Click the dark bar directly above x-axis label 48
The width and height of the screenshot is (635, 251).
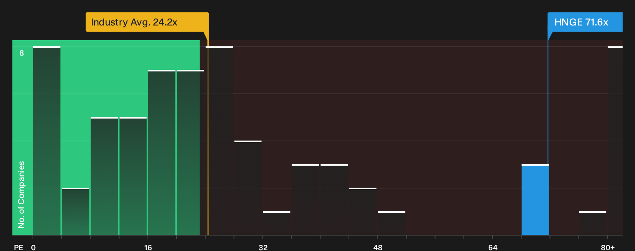[391, 223]
